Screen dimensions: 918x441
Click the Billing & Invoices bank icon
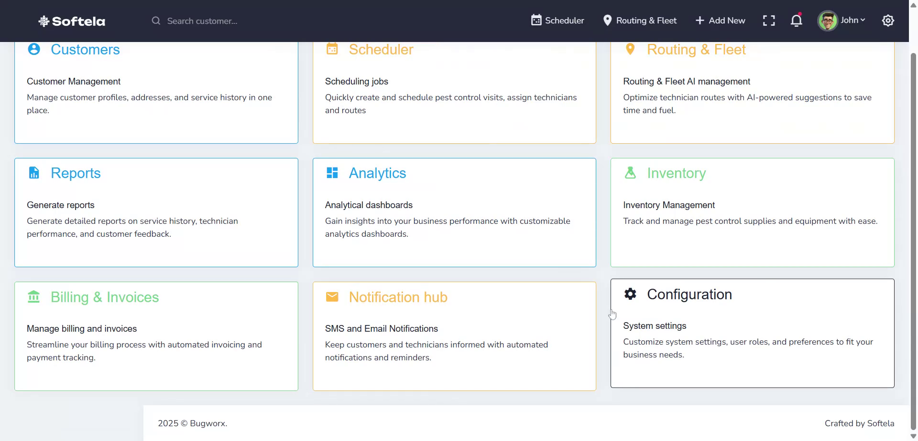pyautogui.click(x=34, y=297)
